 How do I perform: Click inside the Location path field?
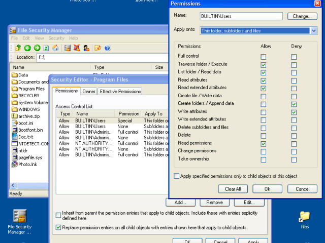tap(102, 58)
